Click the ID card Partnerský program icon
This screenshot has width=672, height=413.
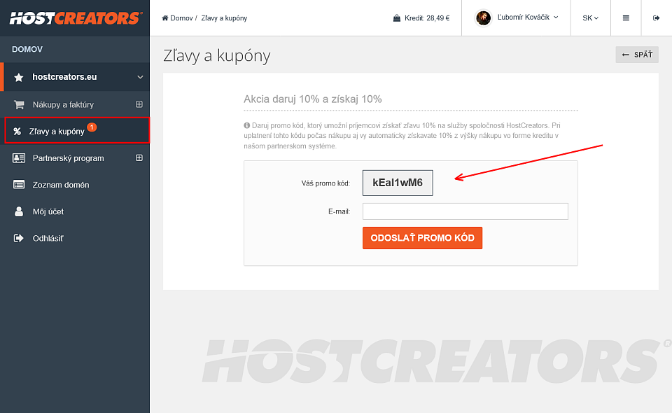tap(19, 158)
